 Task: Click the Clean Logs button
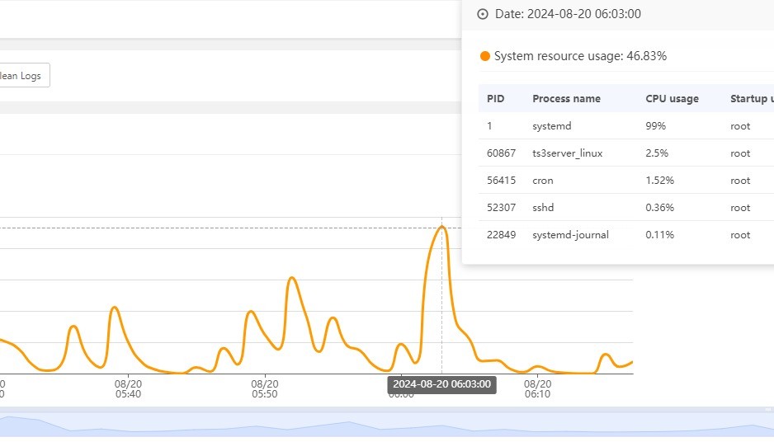pos(22,76)
